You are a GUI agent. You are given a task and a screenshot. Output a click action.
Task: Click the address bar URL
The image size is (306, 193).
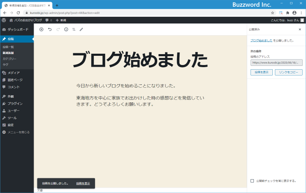coord(65,13)
